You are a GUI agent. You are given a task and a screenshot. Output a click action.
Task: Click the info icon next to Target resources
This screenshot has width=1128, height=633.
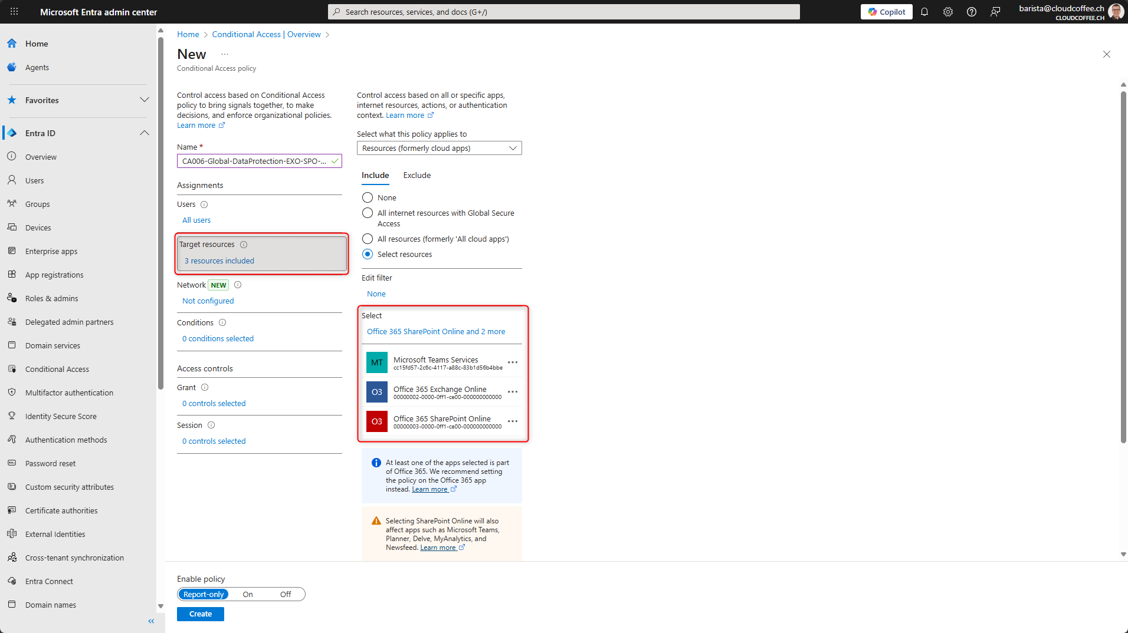tap(244, 245)
